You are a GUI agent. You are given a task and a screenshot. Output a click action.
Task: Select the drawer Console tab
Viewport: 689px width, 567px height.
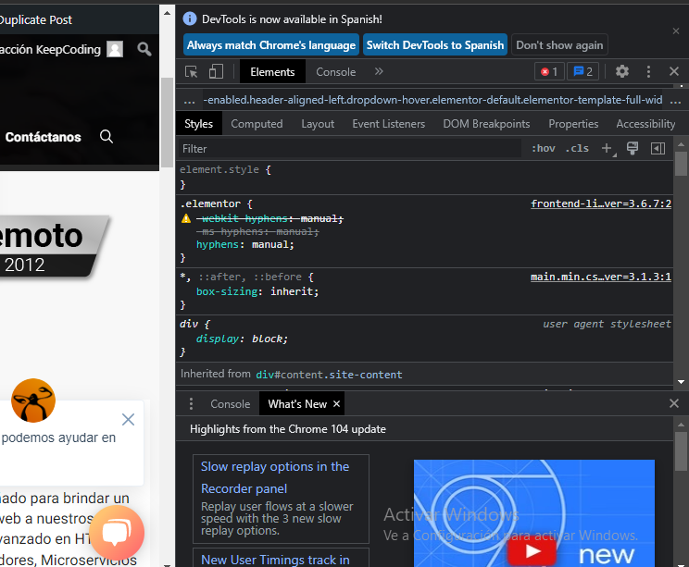231,404
